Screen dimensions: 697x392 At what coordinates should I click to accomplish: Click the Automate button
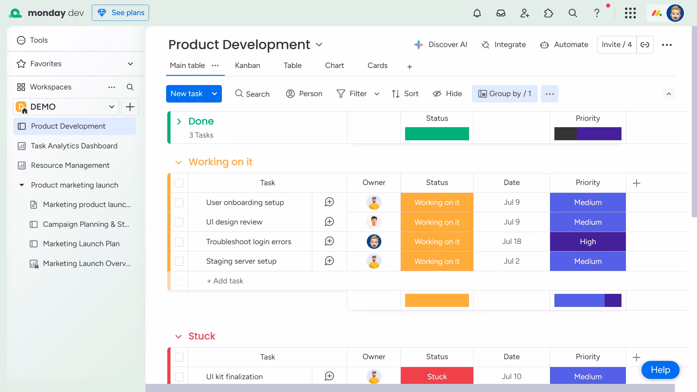point(564,45)
